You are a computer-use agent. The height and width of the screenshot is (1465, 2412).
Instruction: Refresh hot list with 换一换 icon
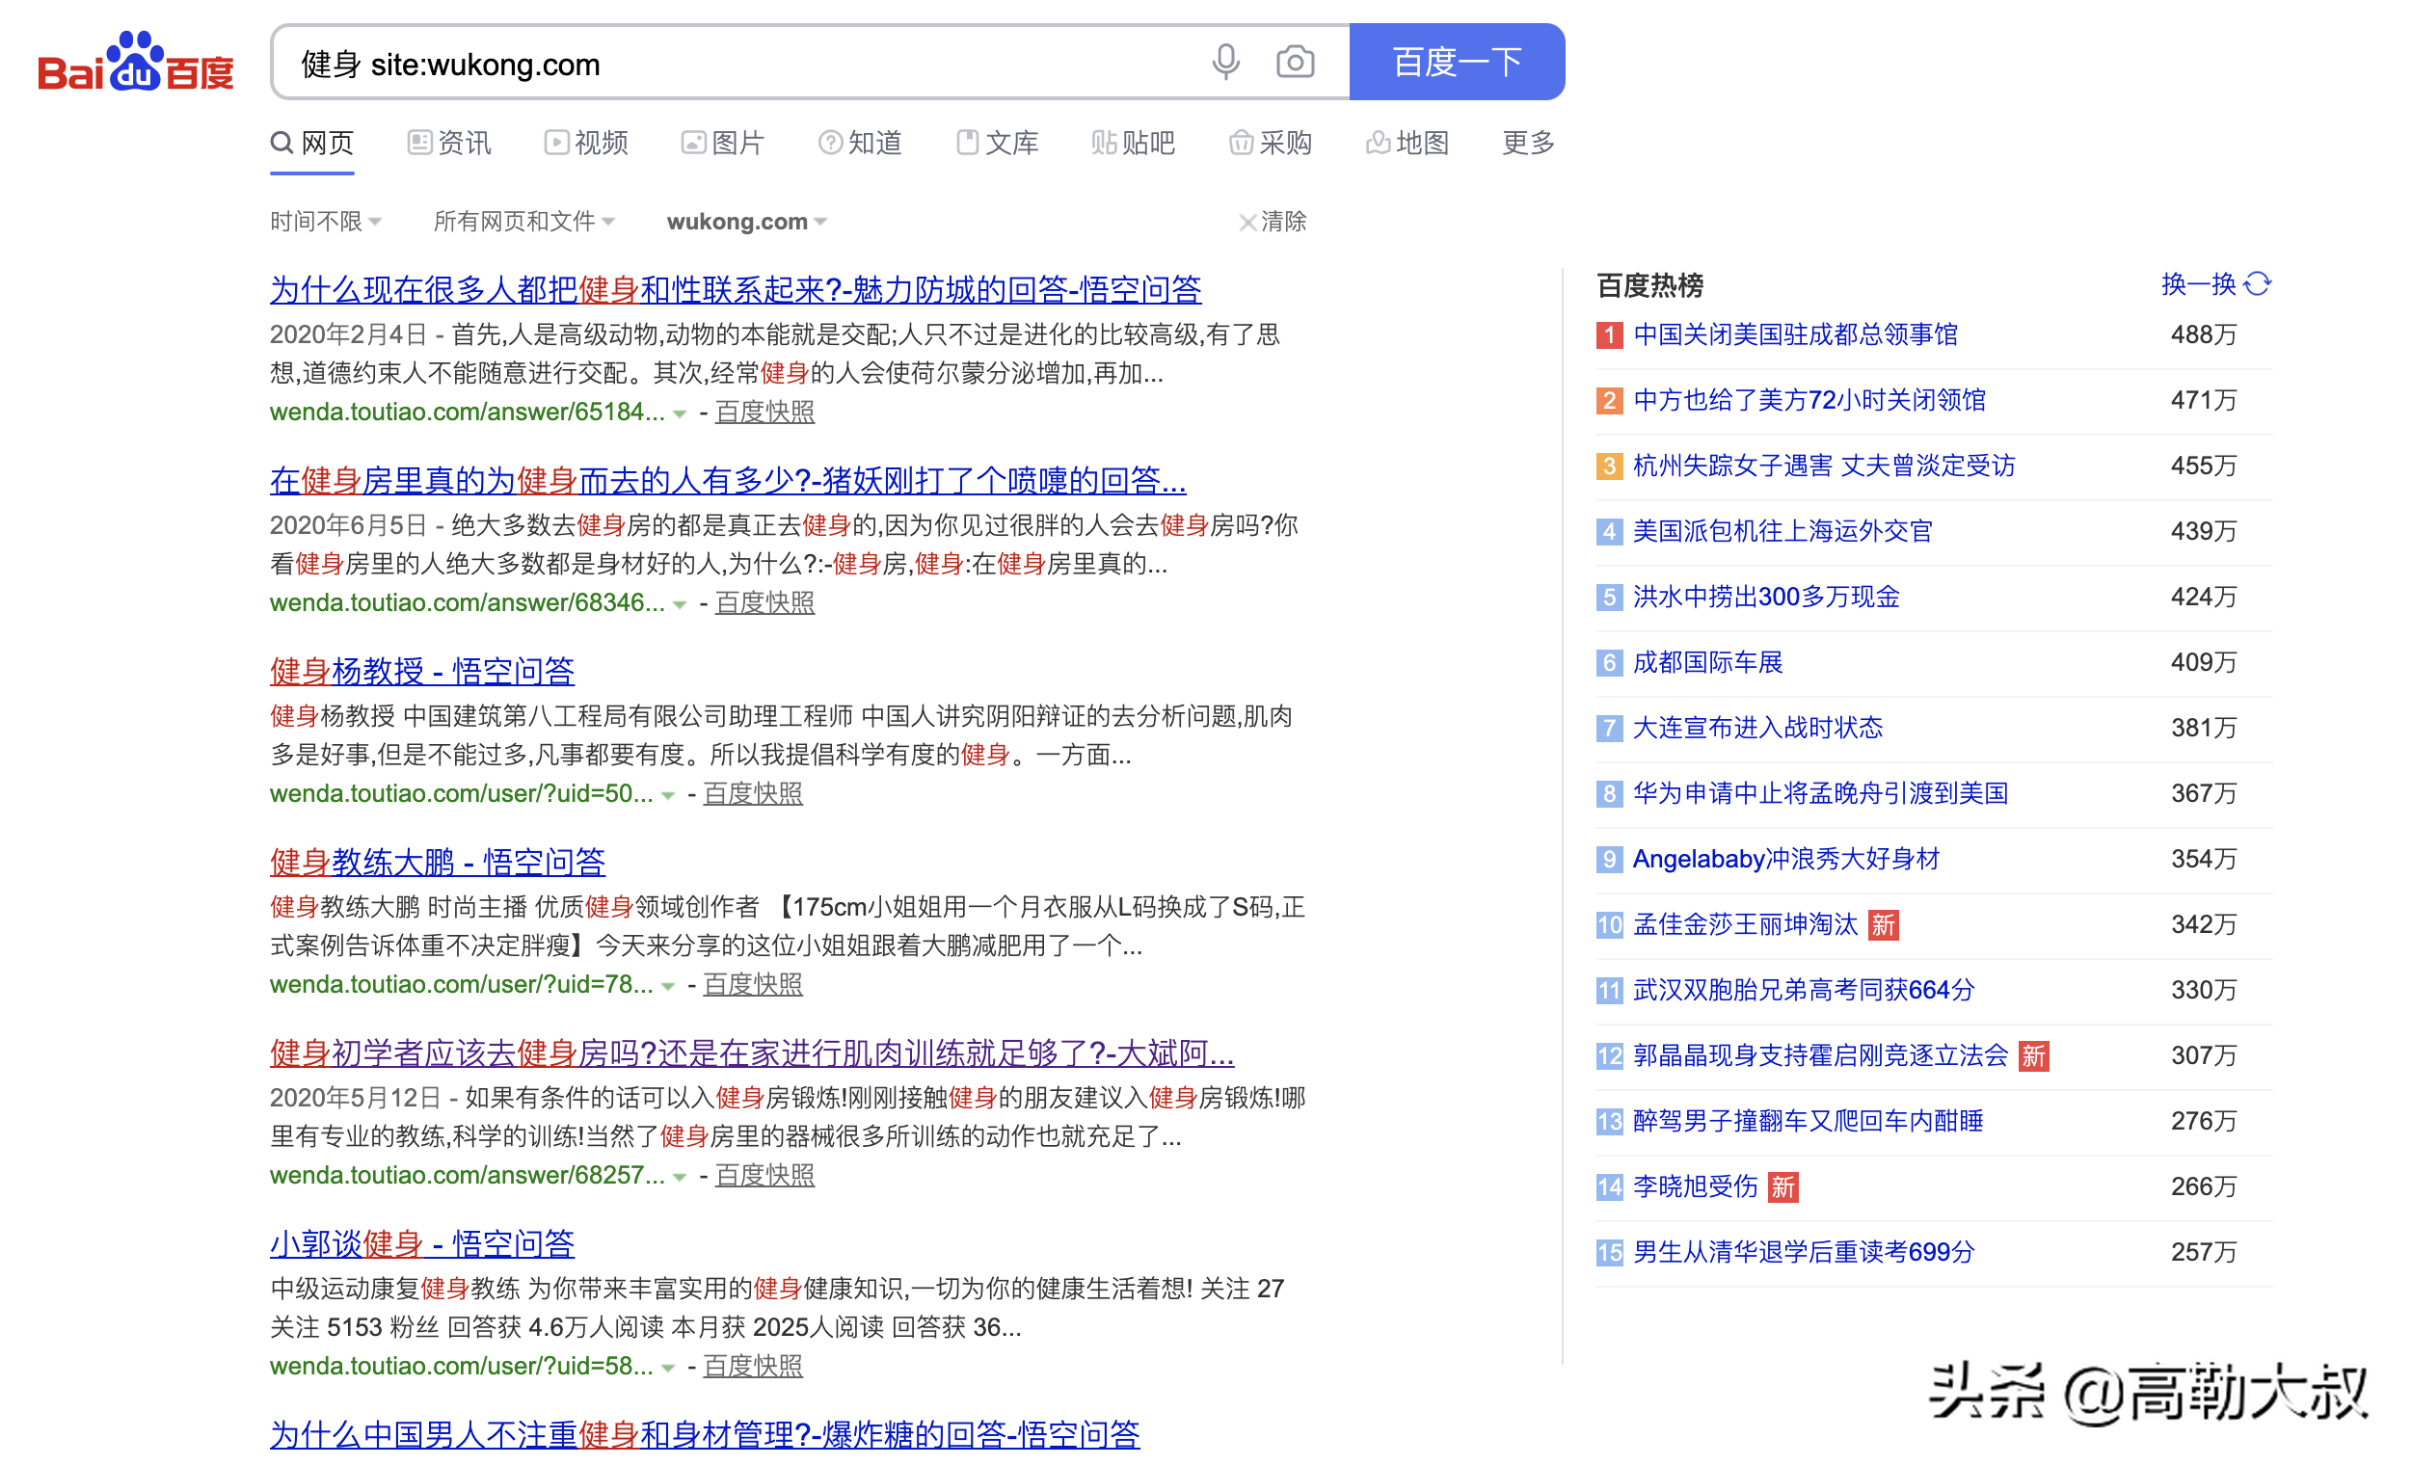click(2258, 284)
